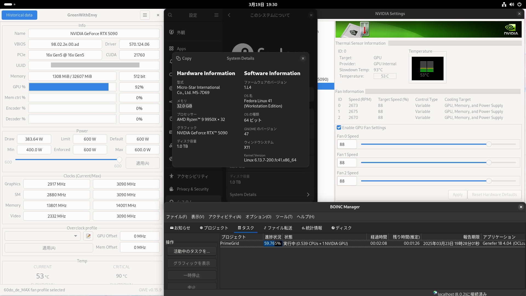Viewport: 526px width, 296px height.
Task: Click the 活動中のタスクを... button
Action: click(191, 251)
